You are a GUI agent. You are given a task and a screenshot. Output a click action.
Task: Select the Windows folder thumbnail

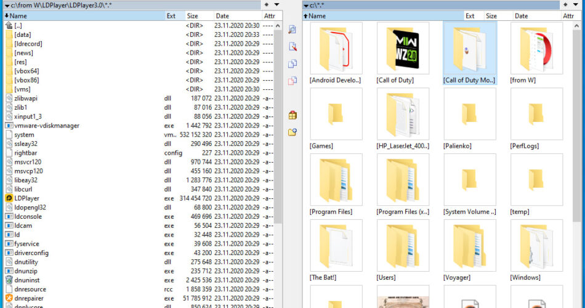point(536,245)
